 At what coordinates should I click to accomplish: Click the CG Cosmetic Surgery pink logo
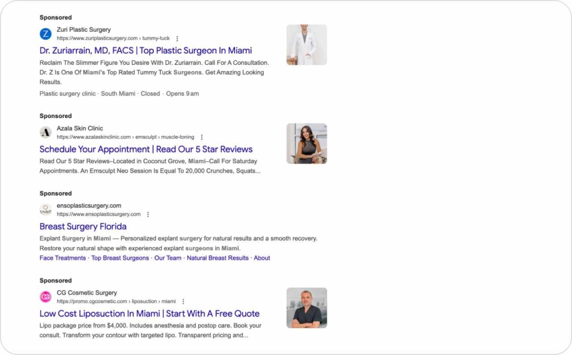[45, 297]
